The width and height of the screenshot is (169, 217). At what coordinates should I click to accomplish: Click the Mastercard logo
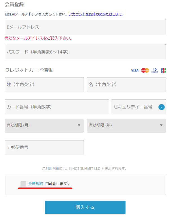(145, 70)
